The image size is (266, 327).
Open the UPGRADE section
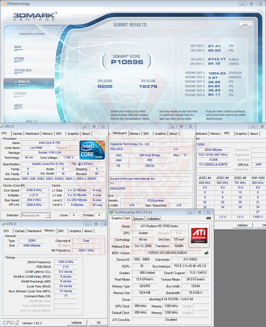20,94
